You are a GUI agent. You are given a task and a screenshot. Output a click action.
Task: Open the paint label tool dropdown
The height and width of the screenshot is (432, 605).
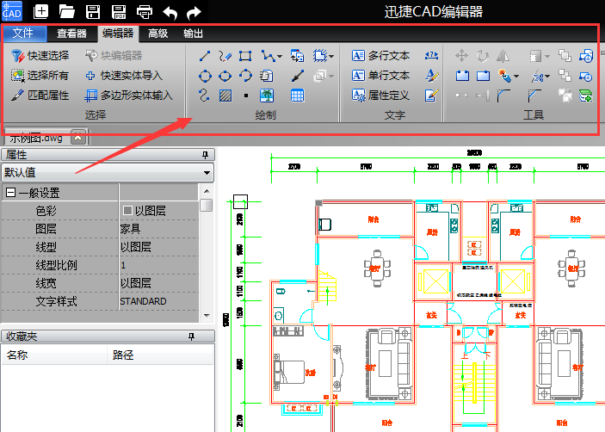[x=516, y=77]
